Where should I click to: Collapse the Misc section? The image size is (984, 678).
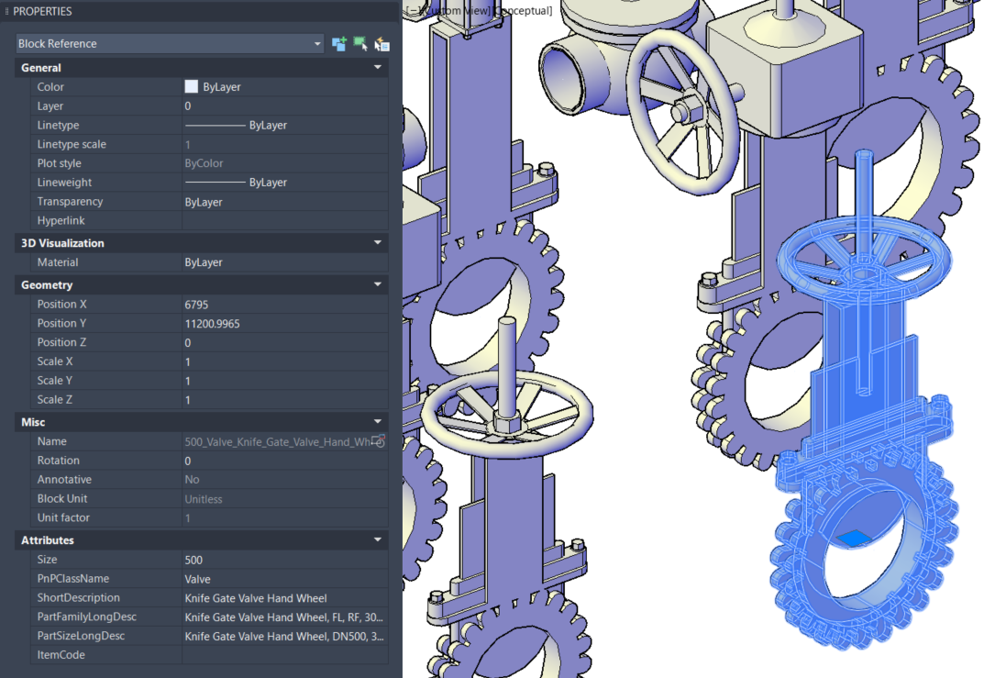click(378, 422)
